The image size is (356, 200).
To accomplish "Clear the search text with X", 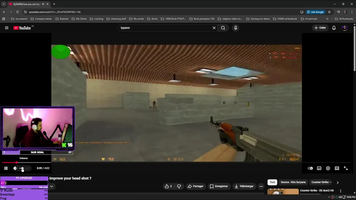I will click(x=214, y=28).
